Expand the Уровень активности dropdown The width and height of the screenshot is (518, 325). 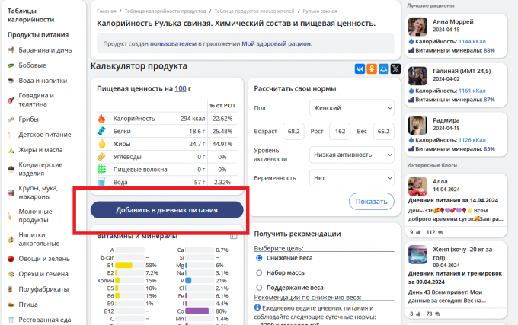(351, 155)
